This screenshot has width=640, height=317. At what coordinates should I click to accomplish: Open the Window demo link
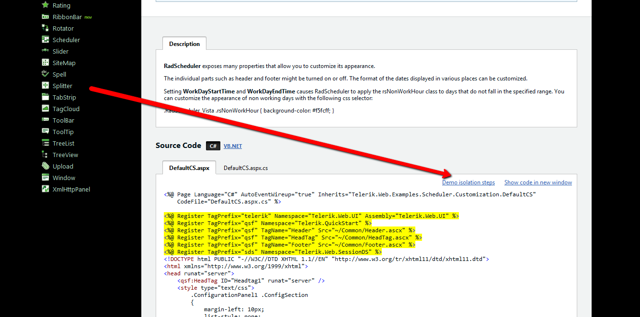coord(64,178)
